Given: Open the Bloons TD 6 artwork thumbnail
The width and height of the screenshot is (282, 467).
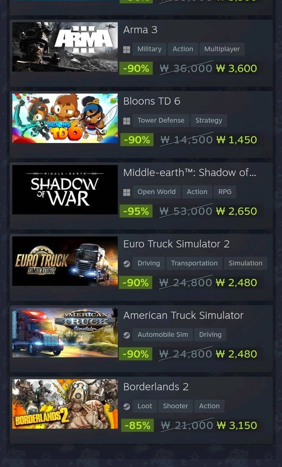Looking at the screenshot, I should pos(65,118).
